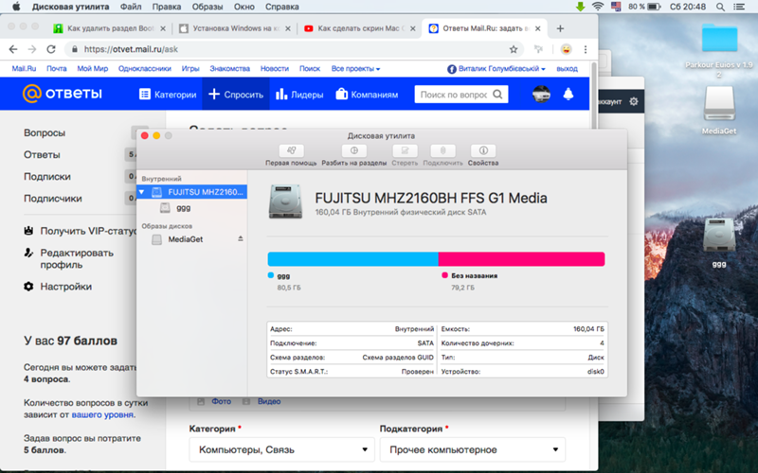Click the Спросить button
The height and width of the screenshot is (473, 758).
click(236, 94)
